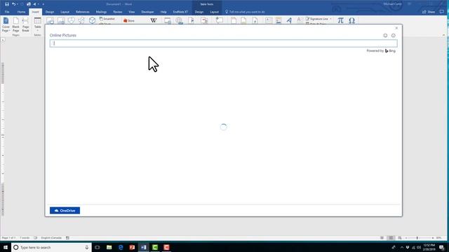Open the Action Center notification icon
This screenshot has width=449, height=252.
coord(441,247)
